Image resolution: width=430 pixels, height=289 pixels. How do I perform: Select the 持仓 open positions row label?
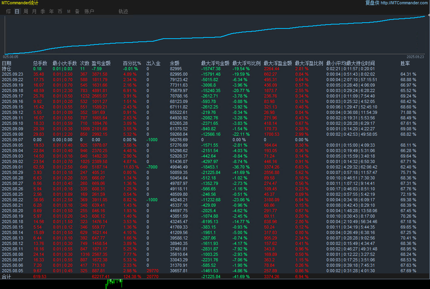click(7, 69)
